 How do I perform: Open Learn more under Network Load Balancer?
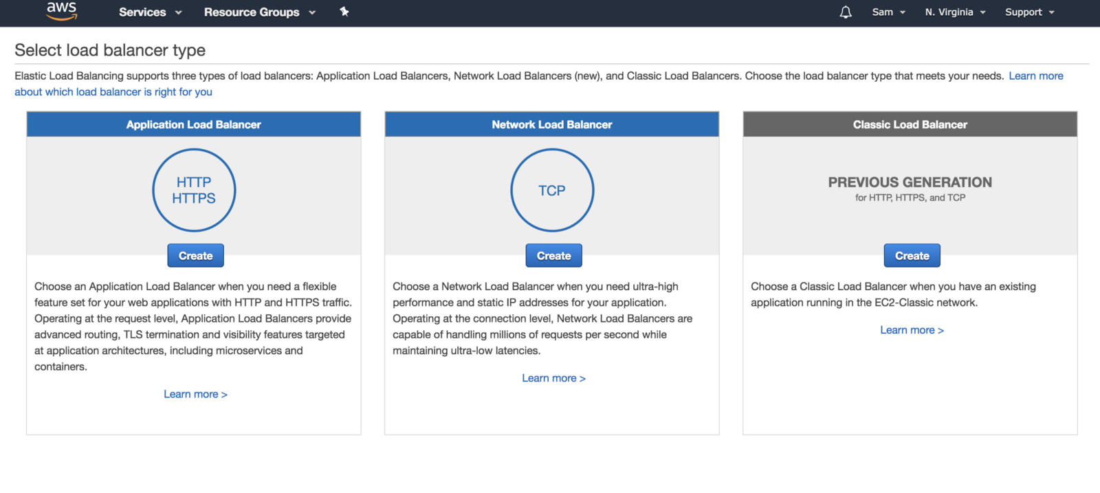coord(553,378)
